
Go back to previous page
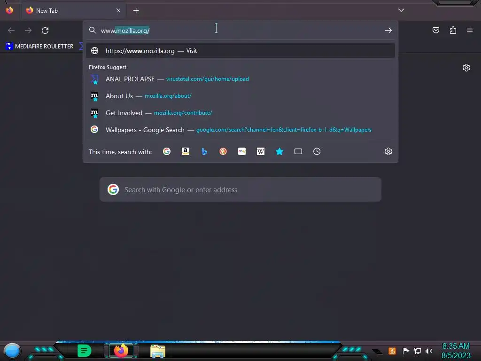11,31
